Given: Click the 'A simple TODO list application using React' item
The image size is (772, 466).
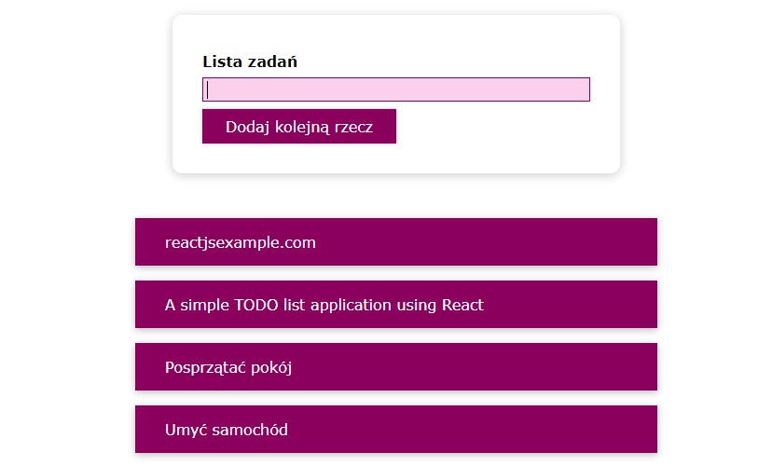Looking at the screenshot, I should [x=395, y=305].
